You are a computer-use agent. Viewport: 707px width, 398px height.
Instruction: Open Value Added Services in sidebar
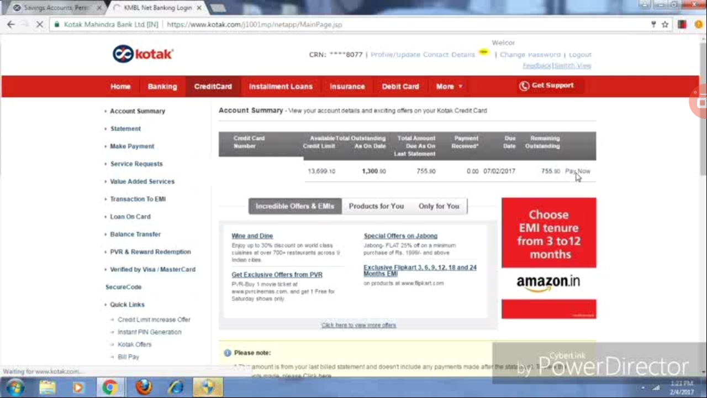(142, 181)
